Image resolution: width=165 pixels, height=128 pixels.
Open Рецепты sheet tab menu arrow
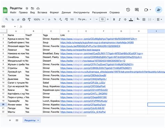38,120
